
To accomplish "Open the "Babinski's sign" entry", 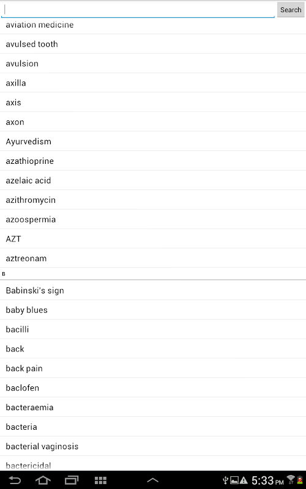I will click(x=153, y=290).
